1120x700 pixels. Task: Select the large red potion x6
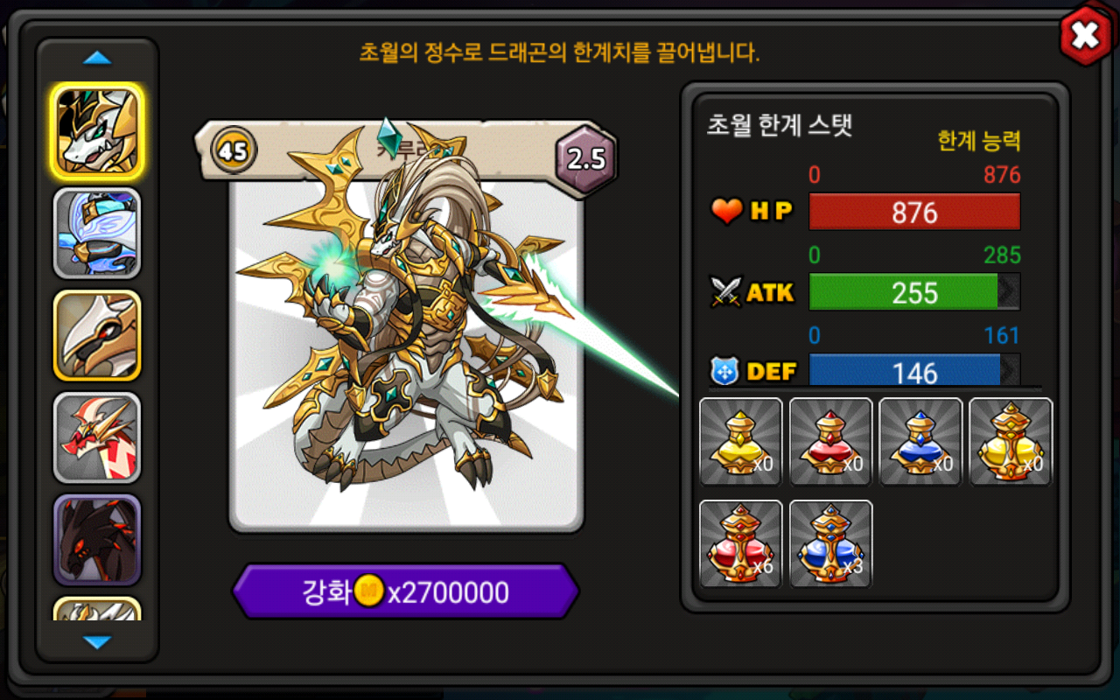coord(741,543)
